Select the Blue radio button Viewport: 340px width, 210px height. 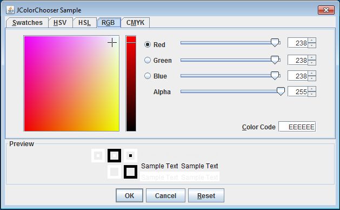[148, 76]
